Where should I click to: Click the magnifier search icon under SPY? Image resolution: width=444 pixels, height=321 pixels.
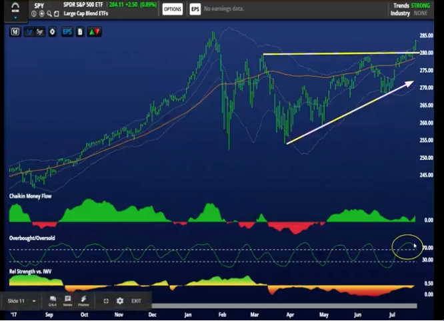(x=49, y=13)
